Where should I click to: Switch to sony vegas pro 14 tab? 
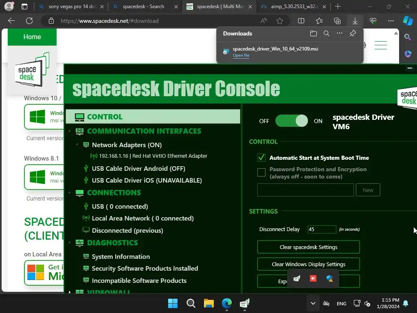point(72,7)
